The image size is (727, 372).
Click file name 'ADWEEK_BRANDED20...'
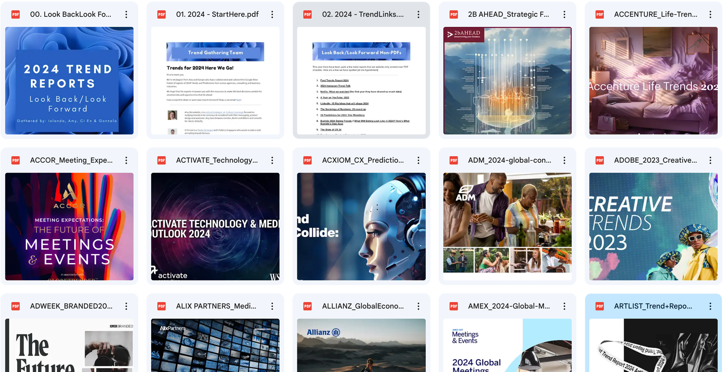click(71, 306)
